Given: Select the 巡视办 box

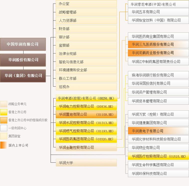Looking at the screenshot, I should click(86, 87).
